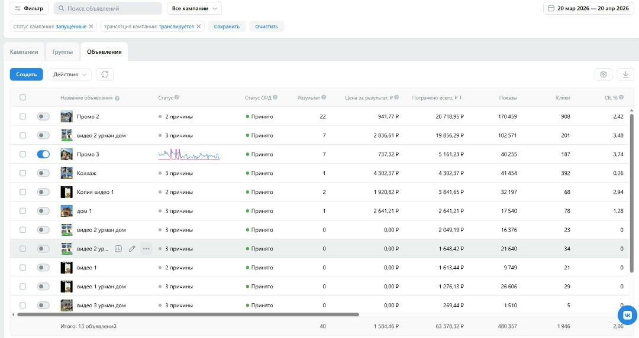Open the three-dots menu in hovered row
This screenshot has height=338, width=639.
[x=146, y=248]
